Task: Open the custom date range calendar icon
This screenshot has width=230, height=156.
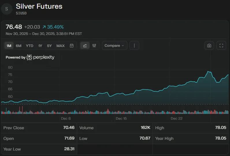Action: (72, 46)
